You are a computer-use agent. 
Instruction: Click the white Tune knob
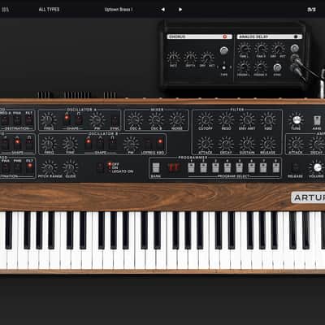296,119
